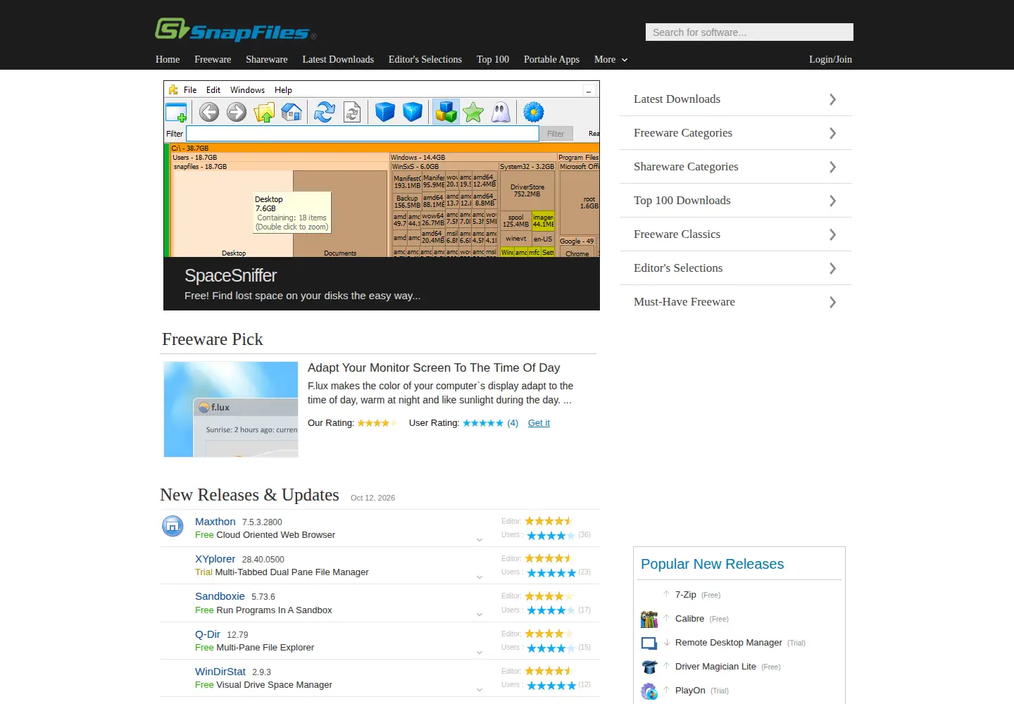Click the (12) user votes for WinDirStat
Screen dimensions: 1014x704
(584, 685)
